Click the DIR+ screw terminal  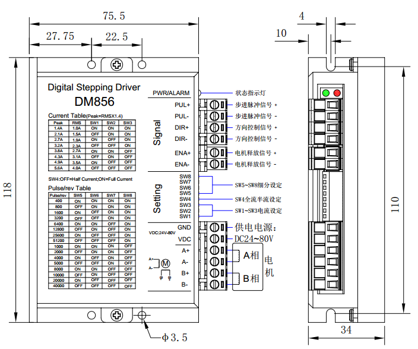coord(214,127)
